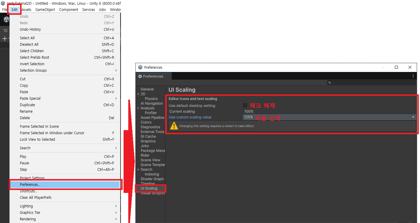This screenshot has width=420, height=223.
Task: Select General in the Preferences sidebar
Action: 147,89
